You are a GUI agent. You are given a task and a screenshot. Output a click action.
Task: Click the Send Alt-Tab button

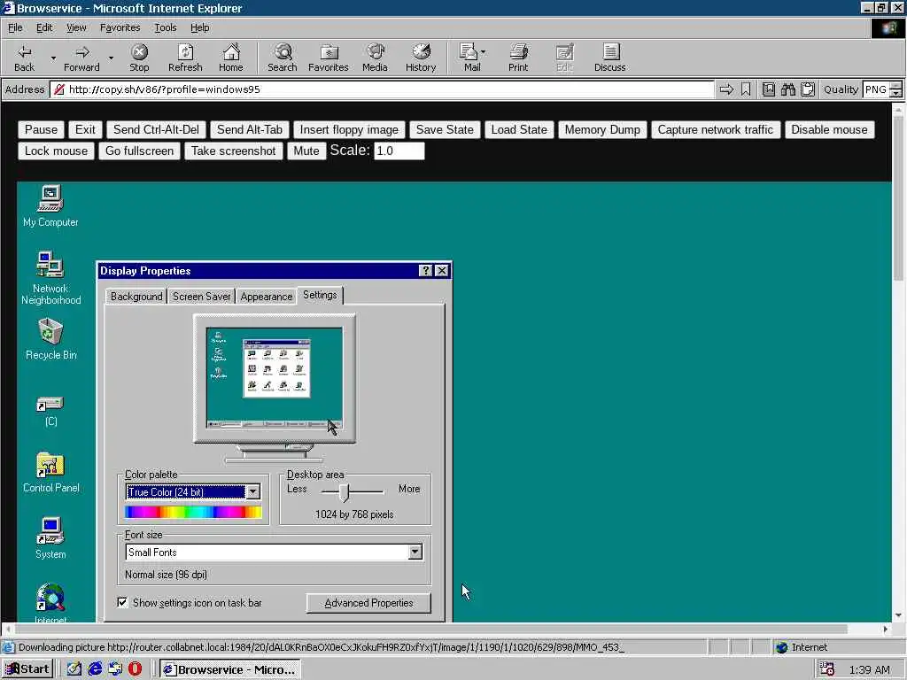coord(250,129)
